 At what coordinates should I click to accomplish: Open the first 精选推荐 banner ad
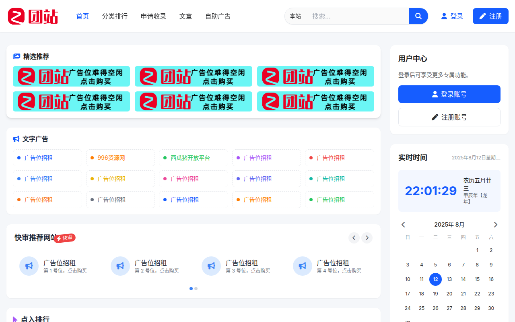coord(71,76)
